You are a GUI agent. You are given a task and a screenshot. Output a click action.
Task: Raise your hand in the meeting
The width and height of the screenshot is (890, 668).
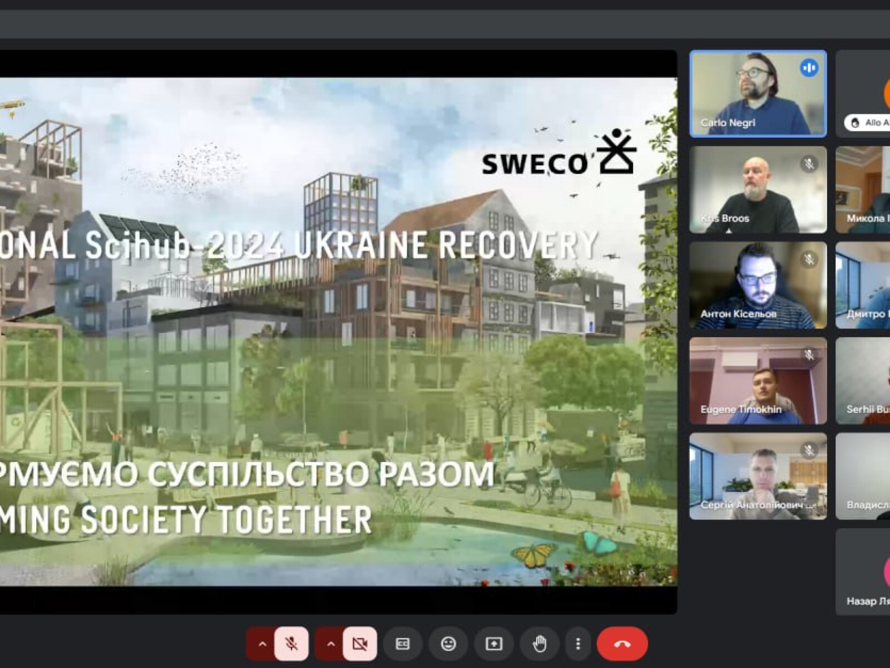click(x=540, y=644)
